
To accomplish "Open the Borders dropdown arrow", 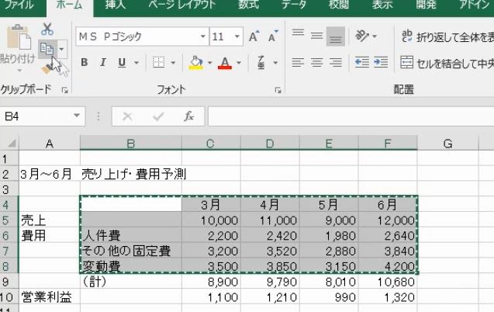I will click(x=173, y=63).
